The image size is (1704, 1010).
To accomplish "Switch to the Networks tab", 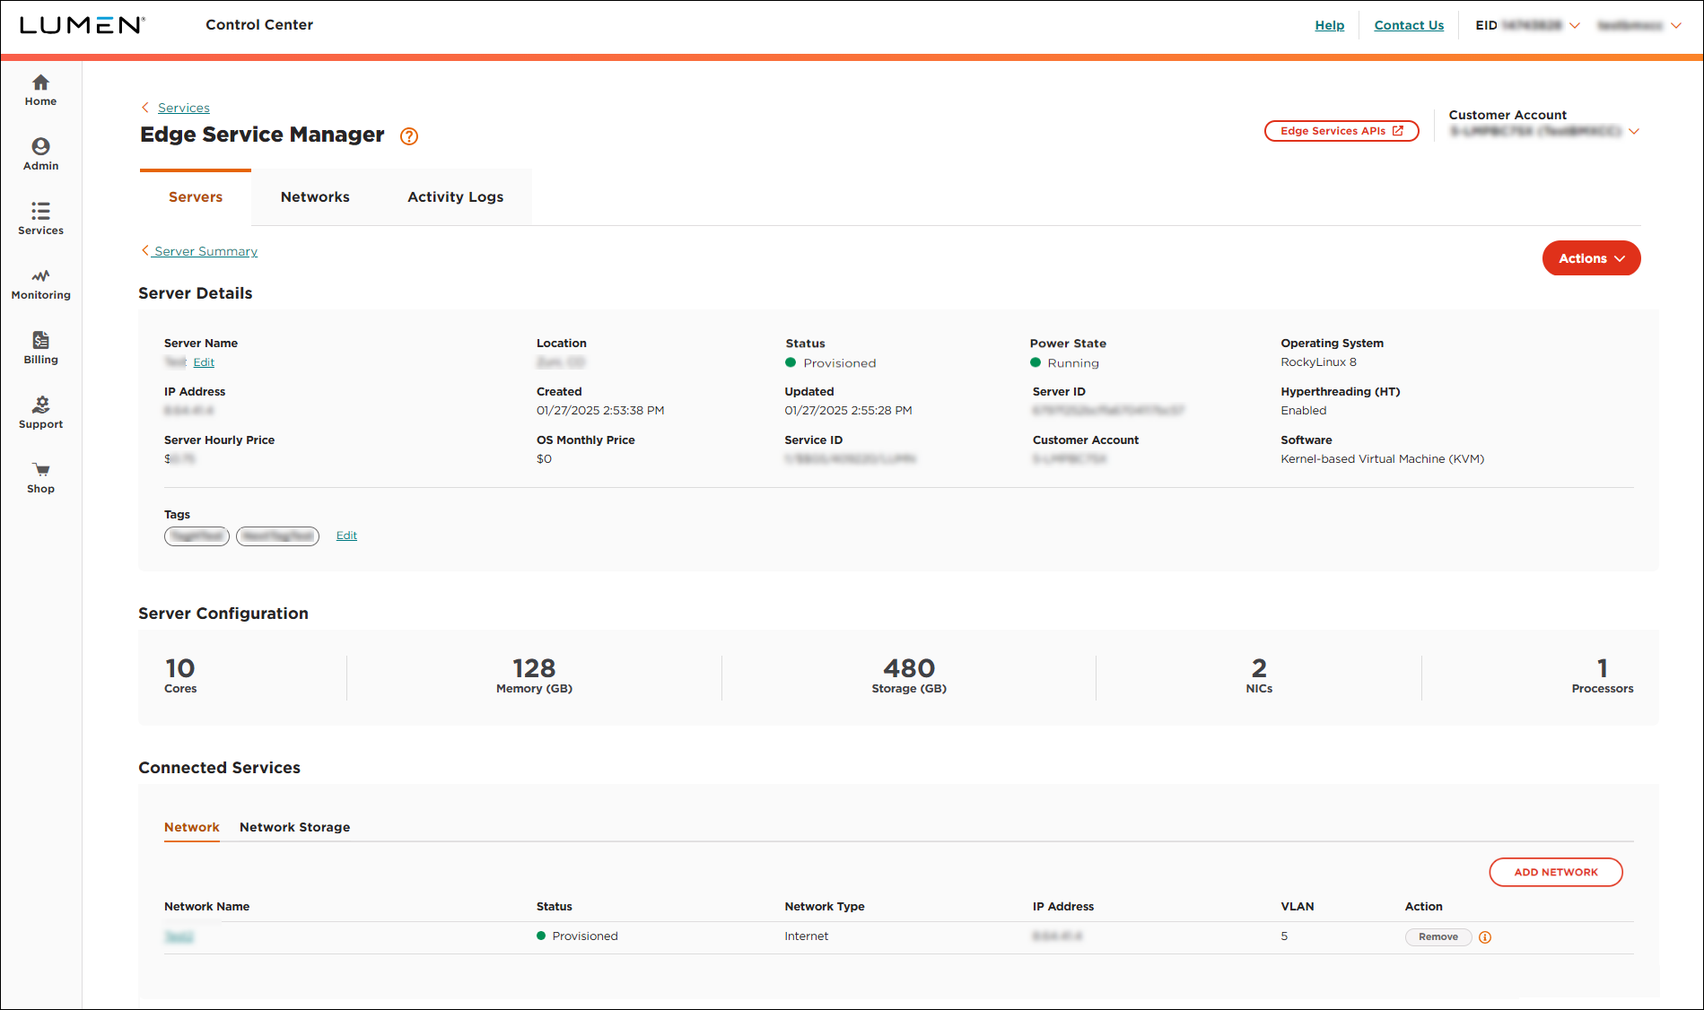I will point(315,197).
